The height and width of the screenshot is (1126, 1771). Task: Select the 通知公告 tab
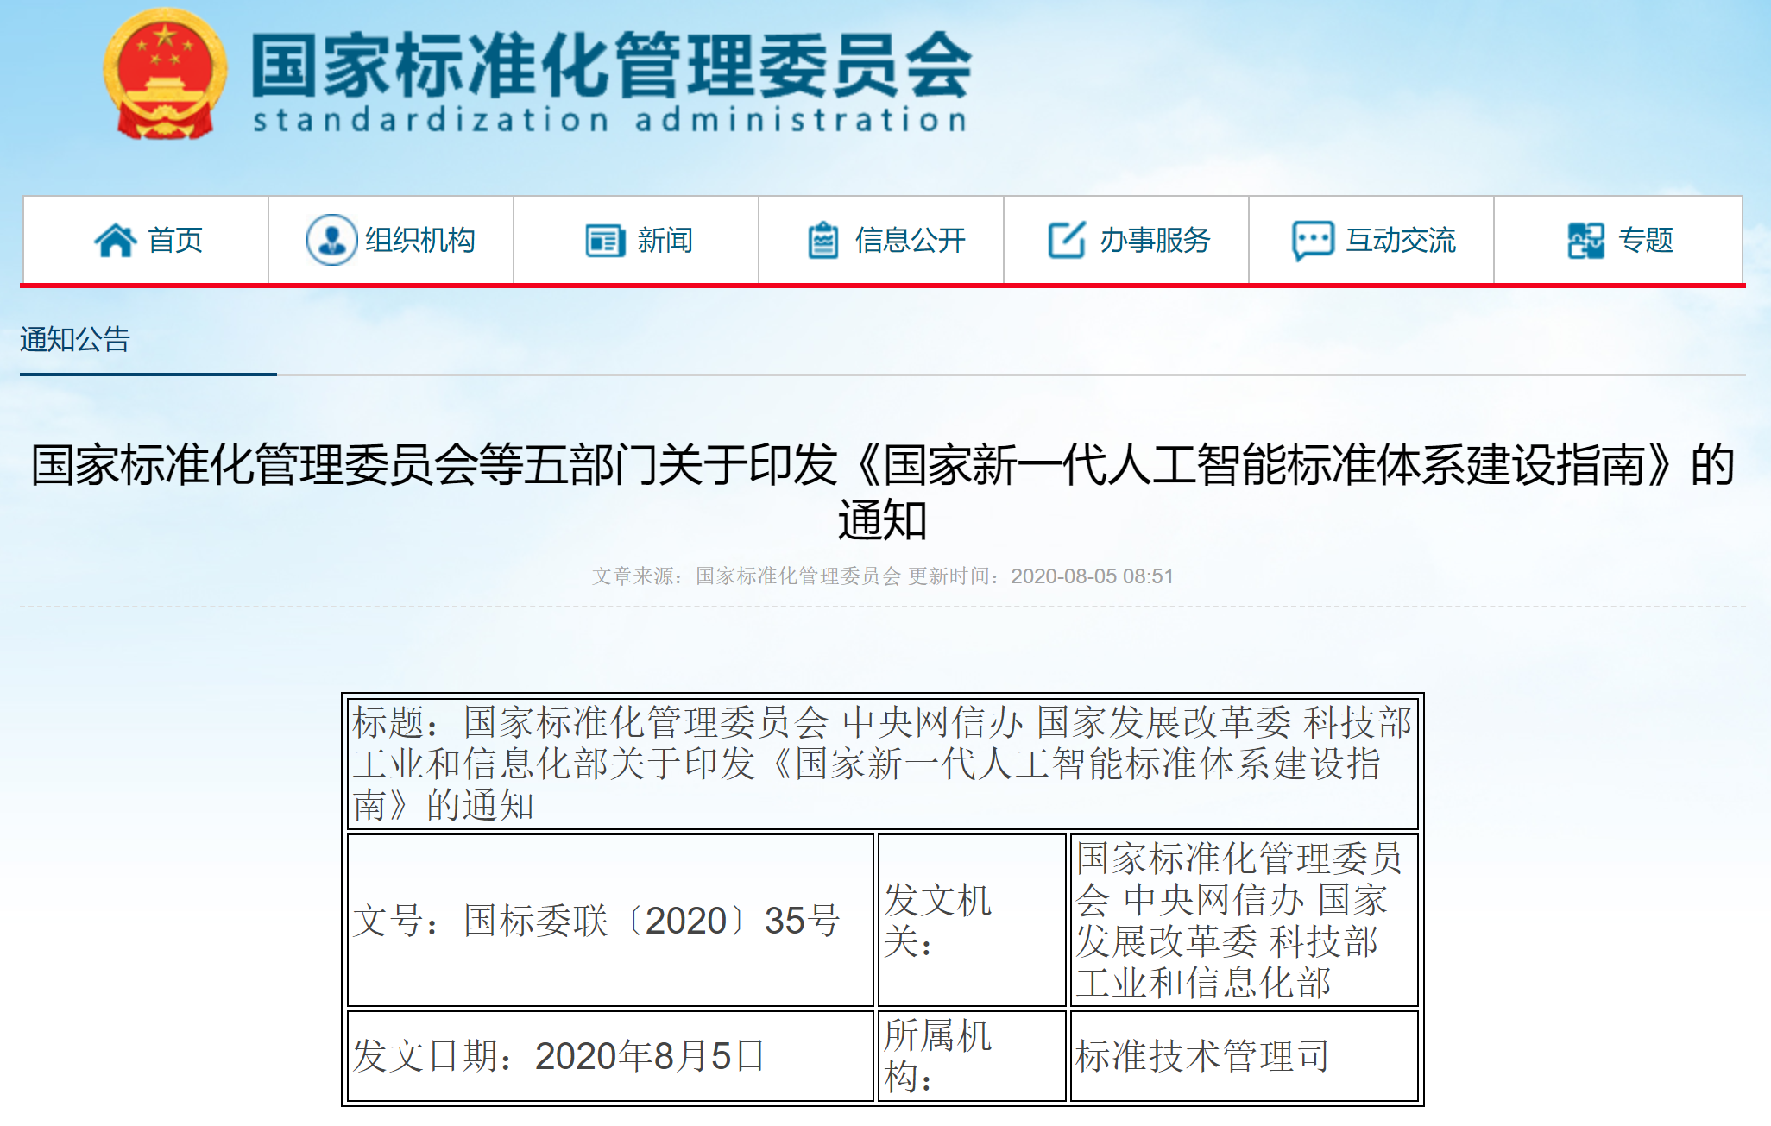pos(75,339)
